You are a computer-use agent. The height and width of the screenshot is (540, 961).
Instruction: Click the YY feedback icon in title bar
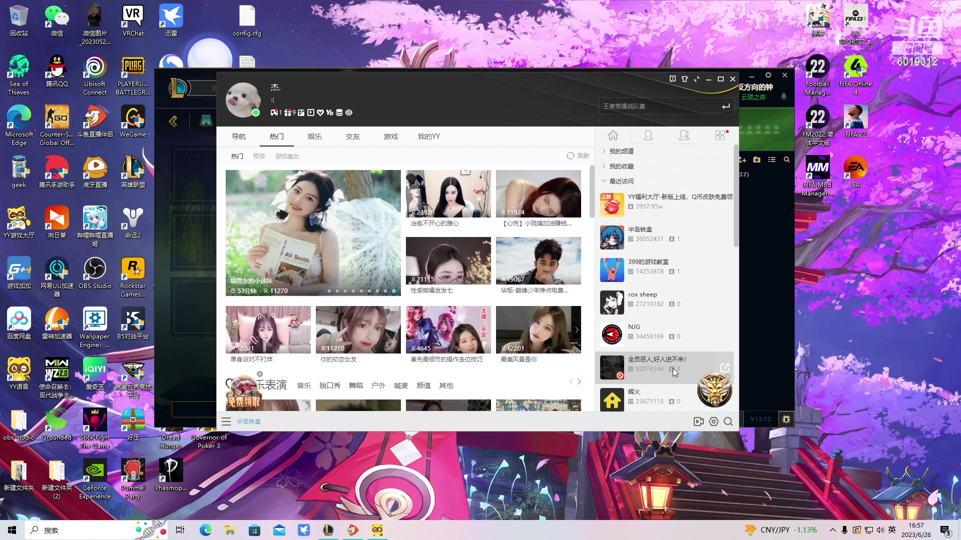coord(673,79)
